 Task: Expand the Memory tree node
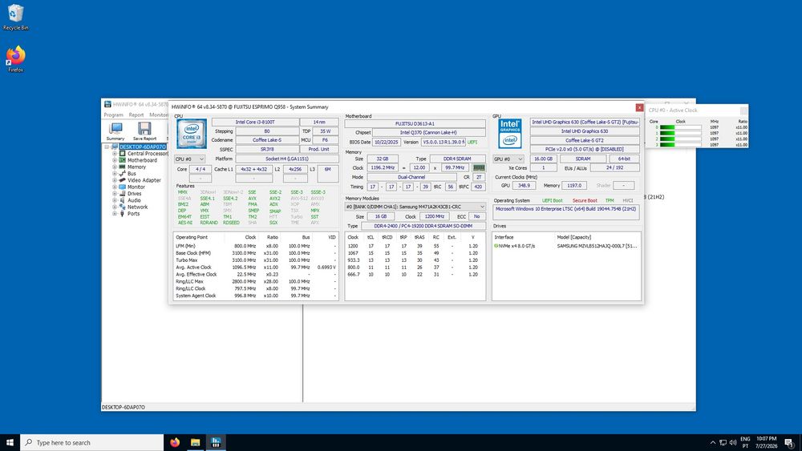point(115,167)
